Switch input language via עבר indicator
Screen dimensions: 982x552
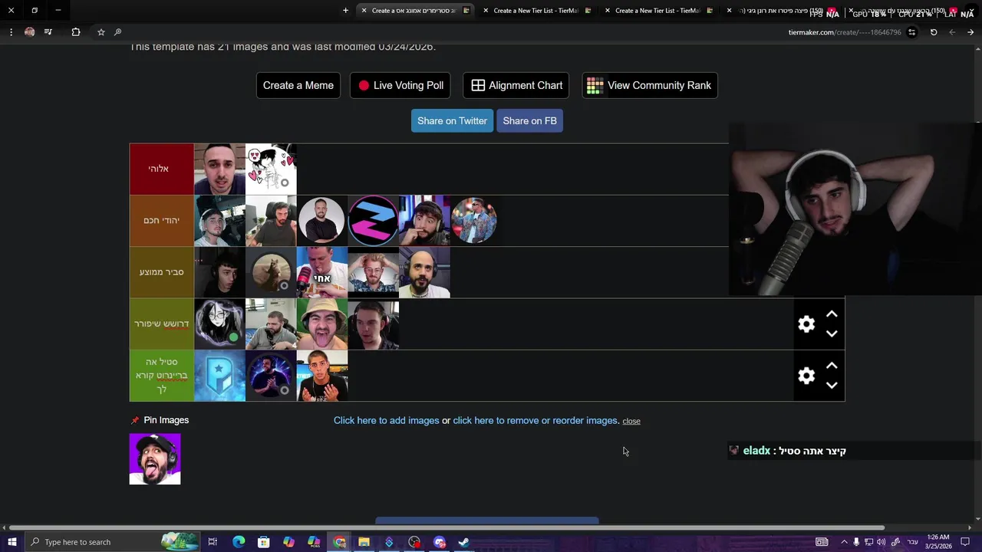pos(912,542)
